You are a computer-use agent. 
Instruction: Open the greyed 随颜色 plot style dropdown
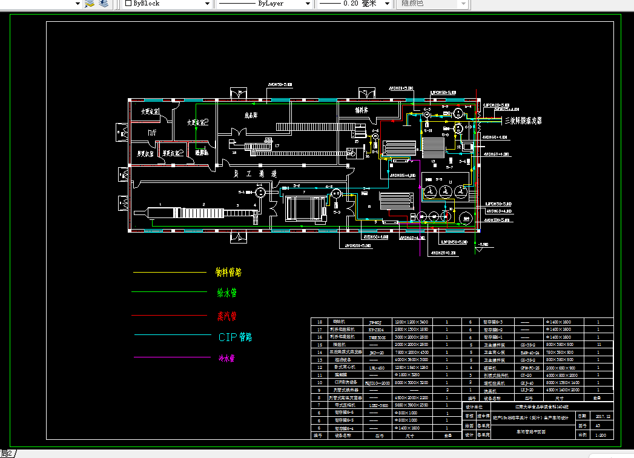click(463, 4)
